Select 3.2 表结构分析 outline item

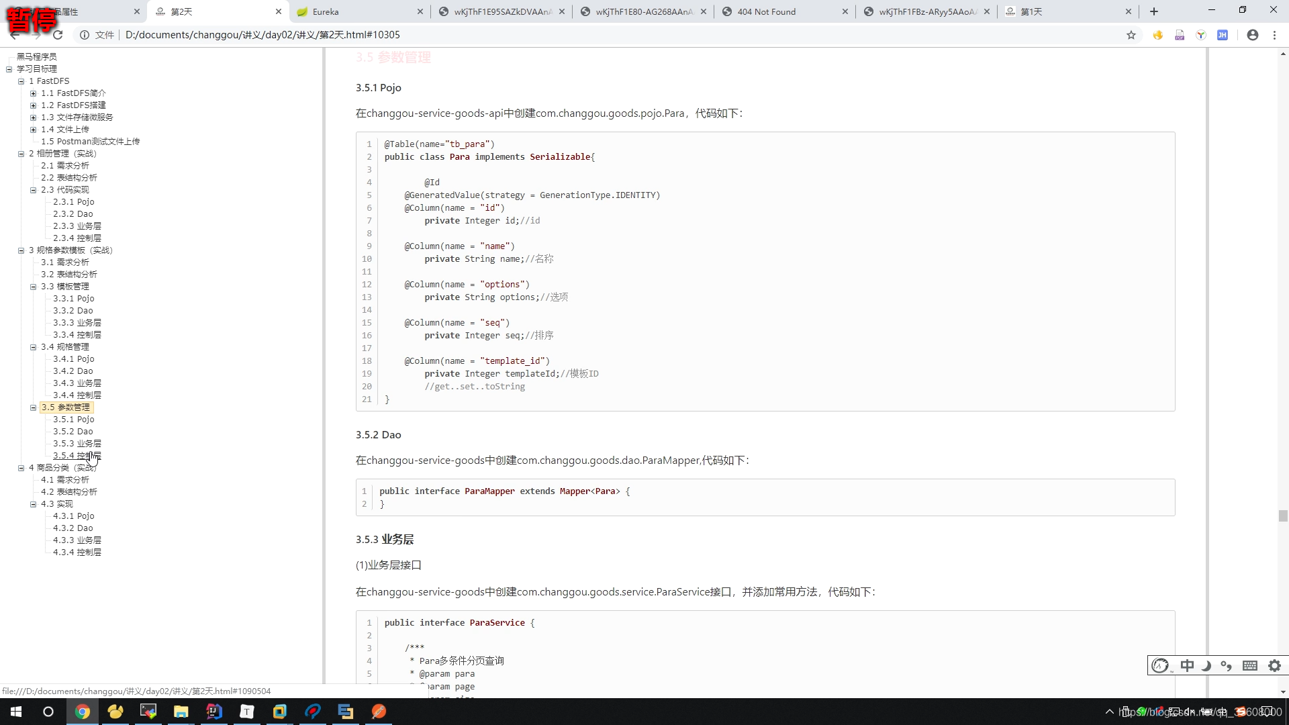(68, 275)
